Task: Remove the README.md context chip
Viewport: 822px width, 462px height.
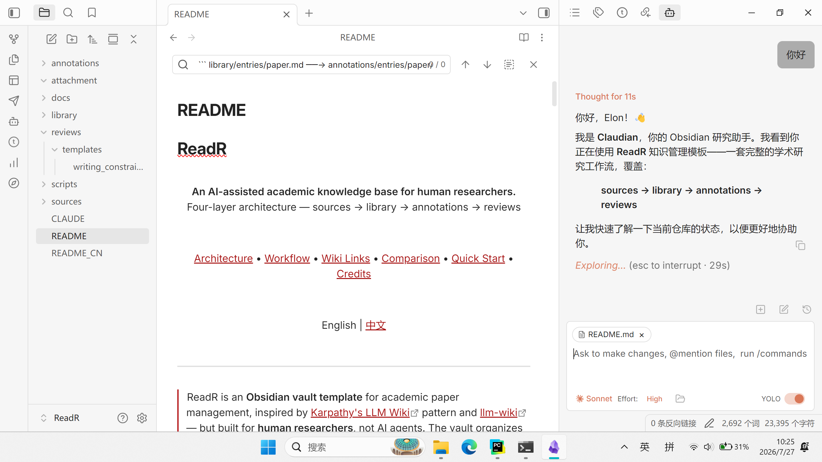Action: tap(642, 335)
